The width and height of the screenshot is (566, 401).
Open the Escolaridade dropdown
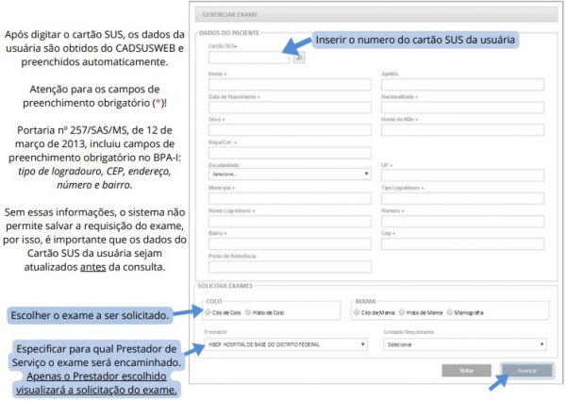pyautogui.click(x=289, y=174)
